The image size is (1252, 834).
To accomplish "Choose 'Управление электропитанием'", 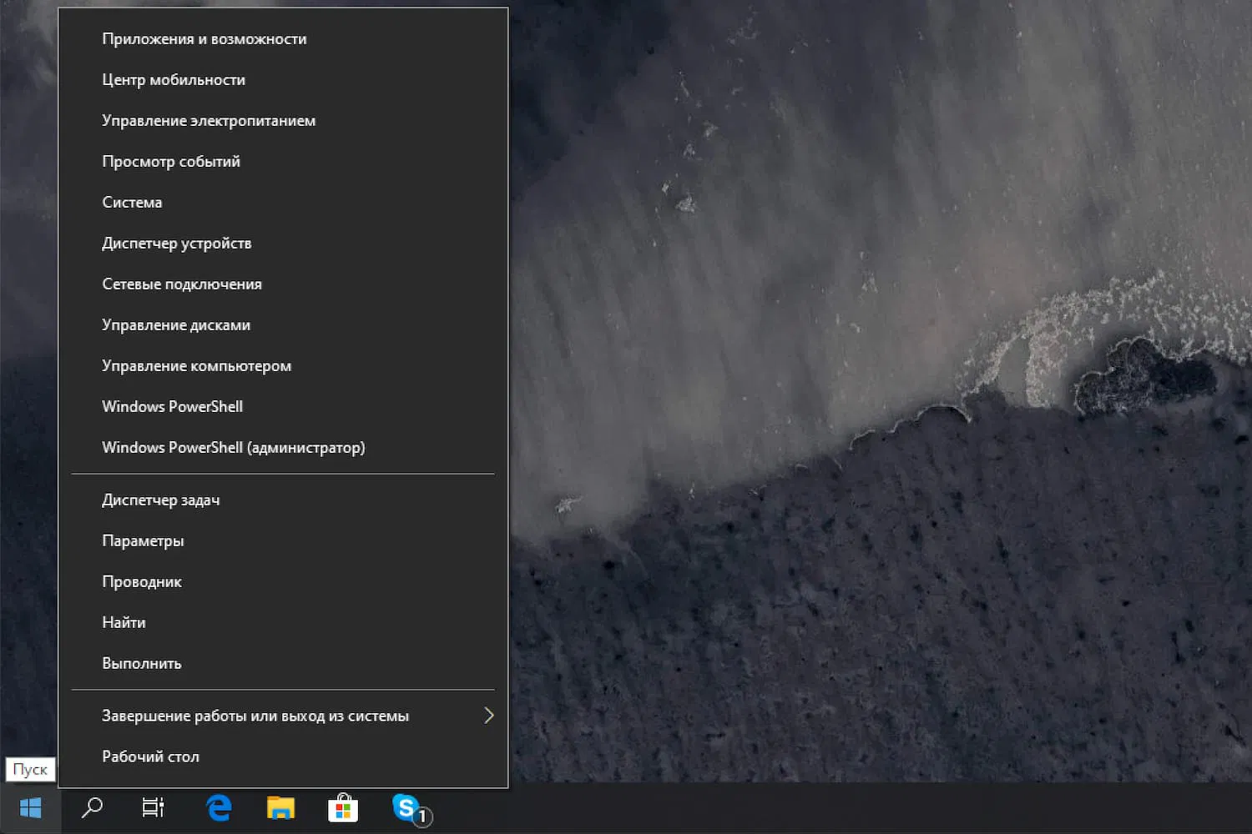I will click(x=283, y=121).
